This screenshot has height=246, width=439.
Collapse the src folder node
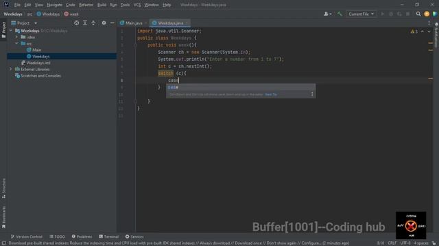(x=16, y=44)
